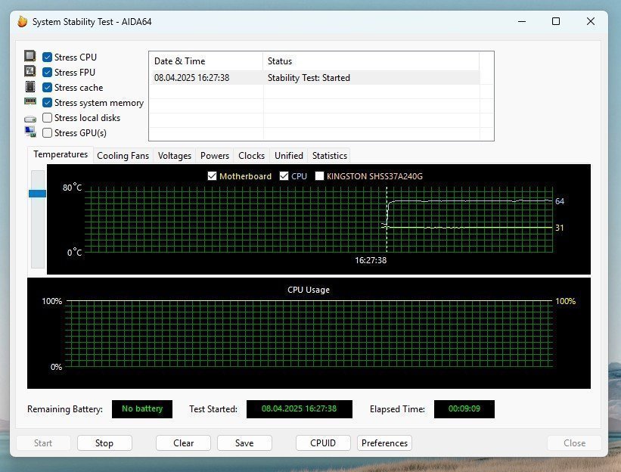Stop the stability test
Screen dimensions: 621x472
pyautogui.click(x=104, y=442)
